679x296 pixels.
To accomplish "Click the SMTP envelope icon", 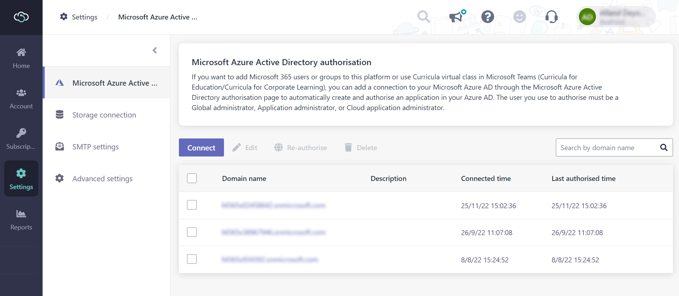I will click(x=60, y=147).
